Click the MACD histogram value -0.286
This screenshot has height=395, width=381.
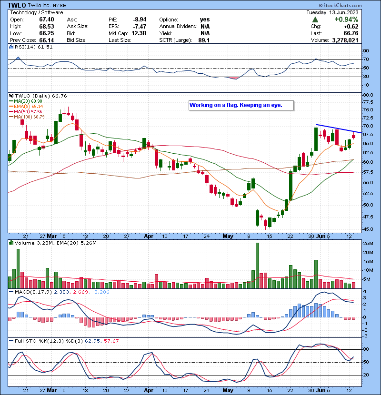pos(100,292)
